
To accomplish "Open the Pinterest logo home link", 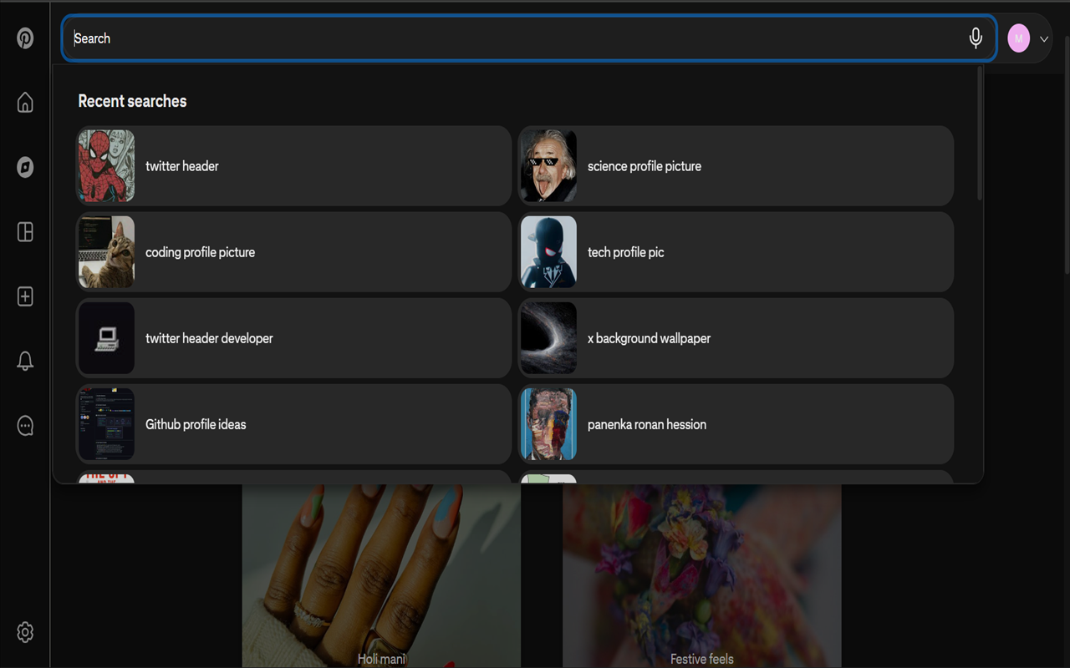I will 25,38.
